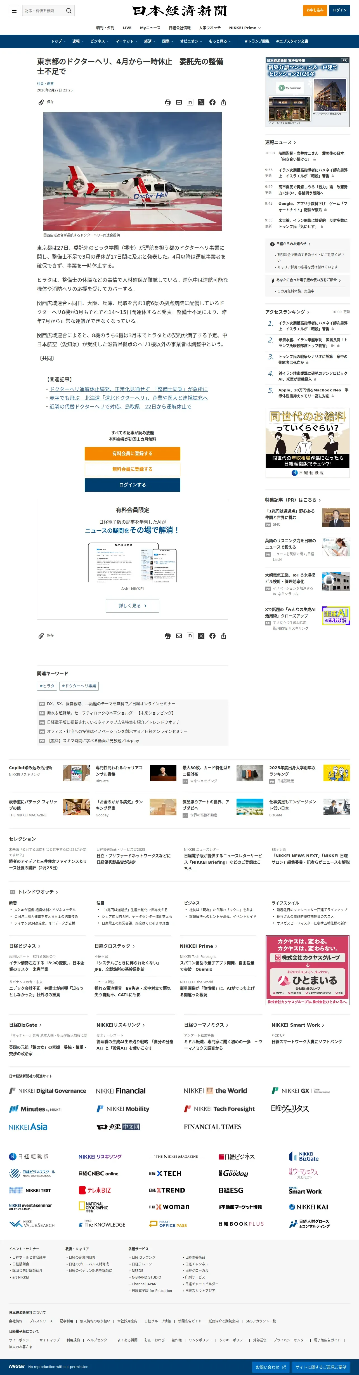Open the 人事ウオッチ menu item
Screen dimensions: 359x1375
click(210, 28)
